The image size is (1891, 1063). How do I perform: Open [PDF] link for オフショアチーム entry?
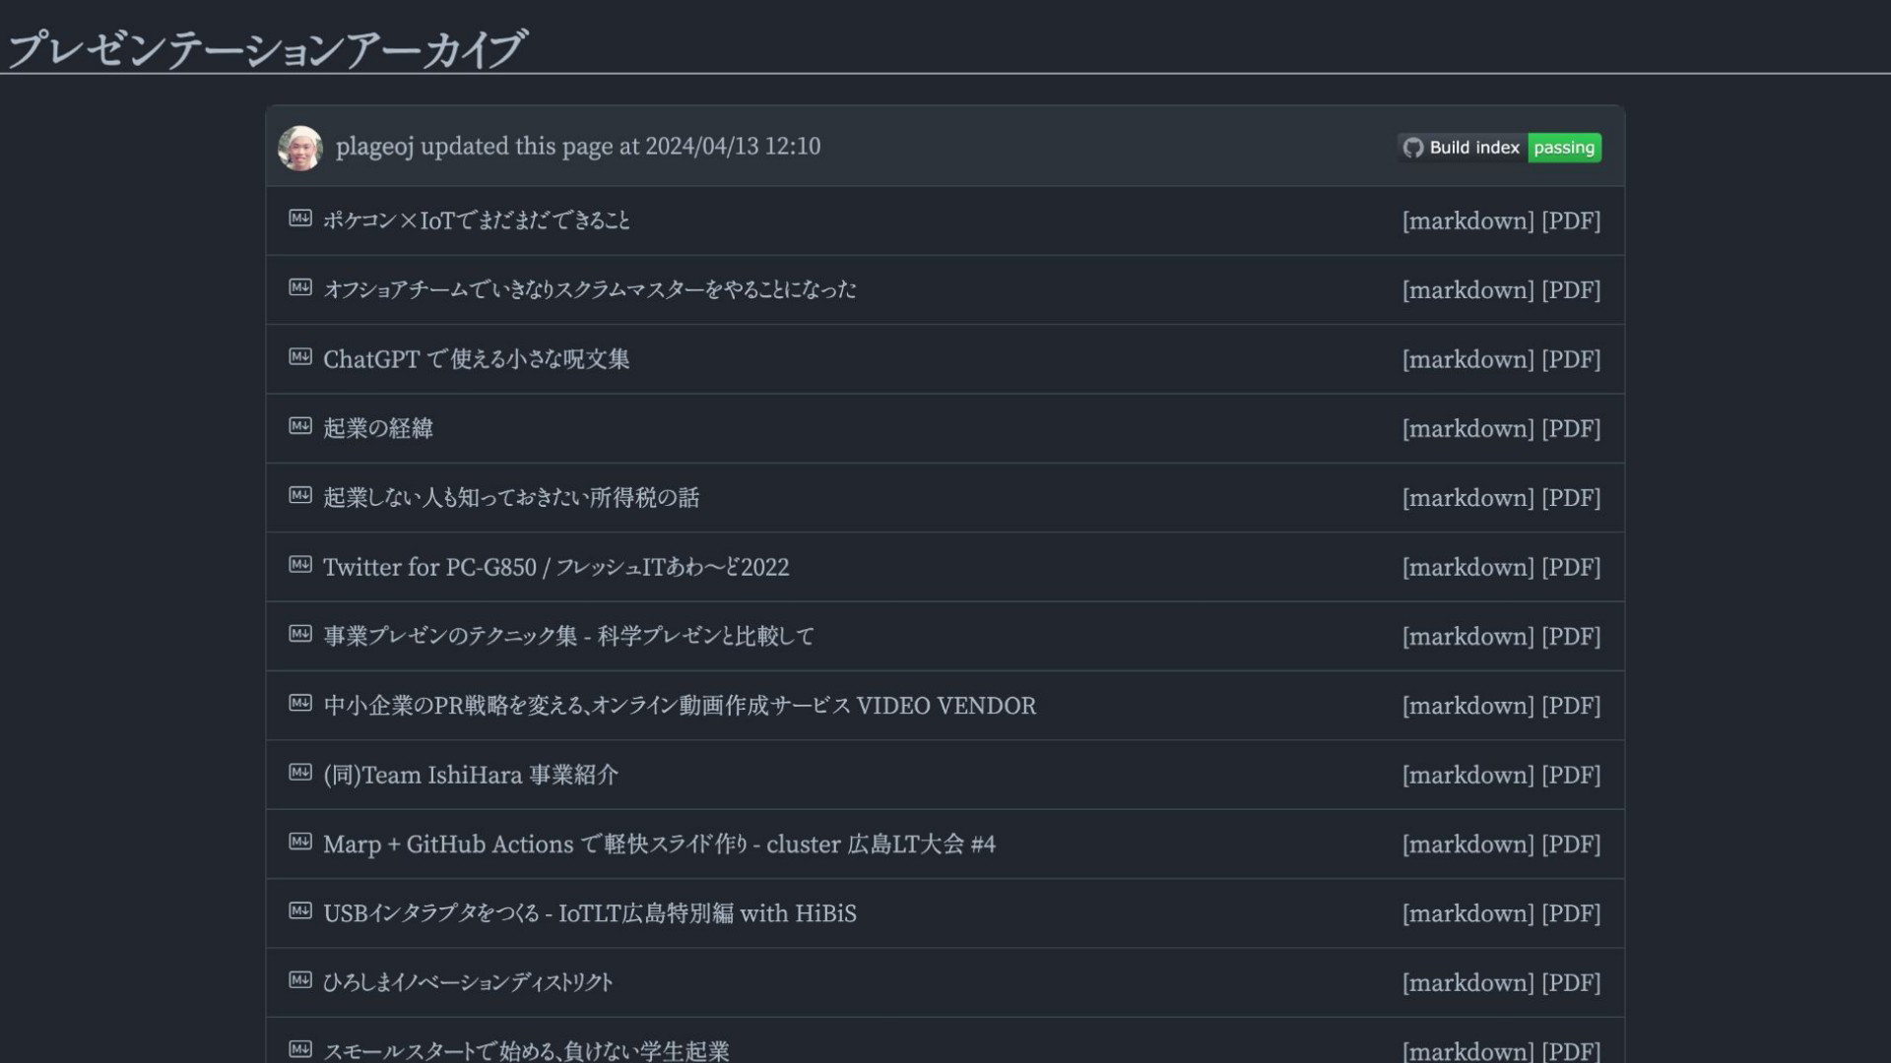click(x=1571, y=290)
